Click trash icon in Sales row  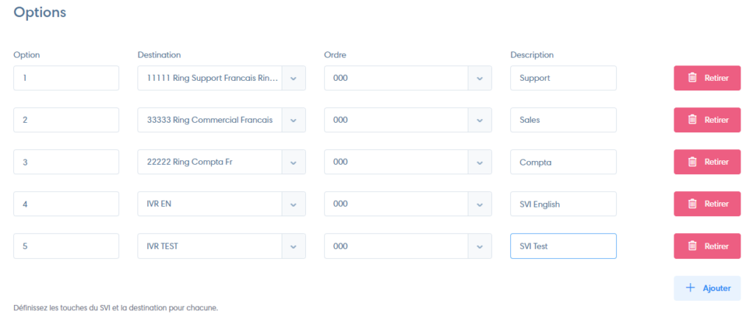tap(692, 120)
